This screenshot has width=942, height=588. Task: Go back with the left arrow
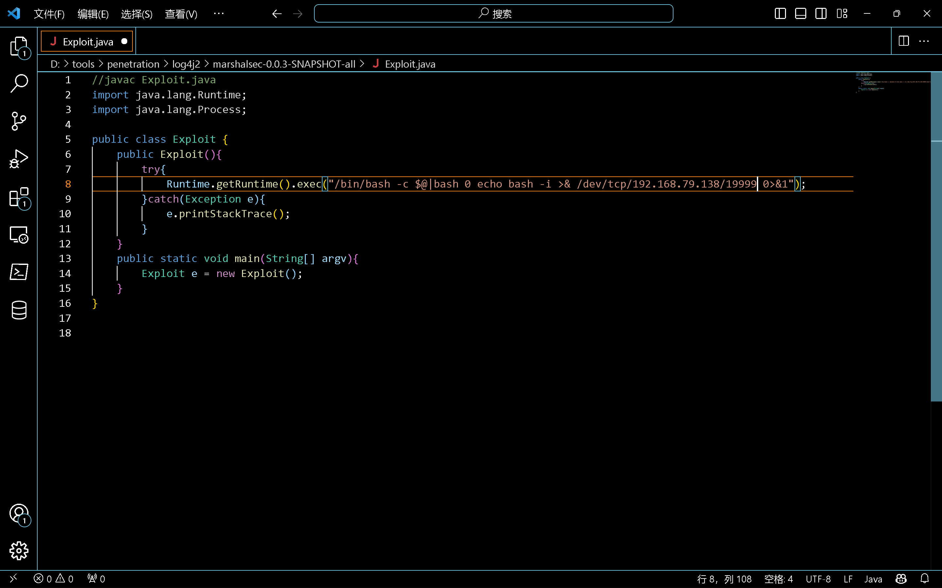277,14
